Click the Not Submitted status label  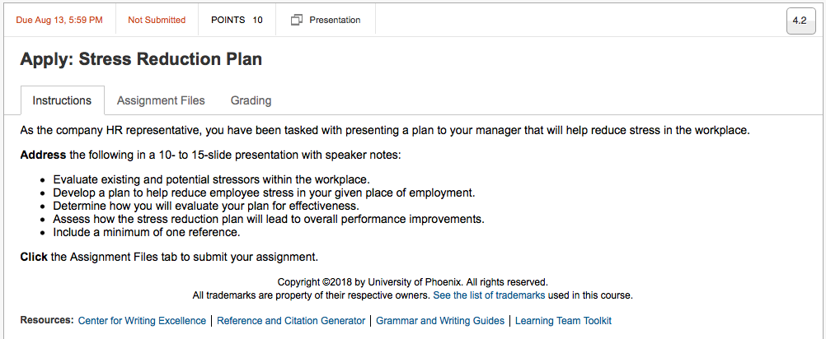coord(157,20)
